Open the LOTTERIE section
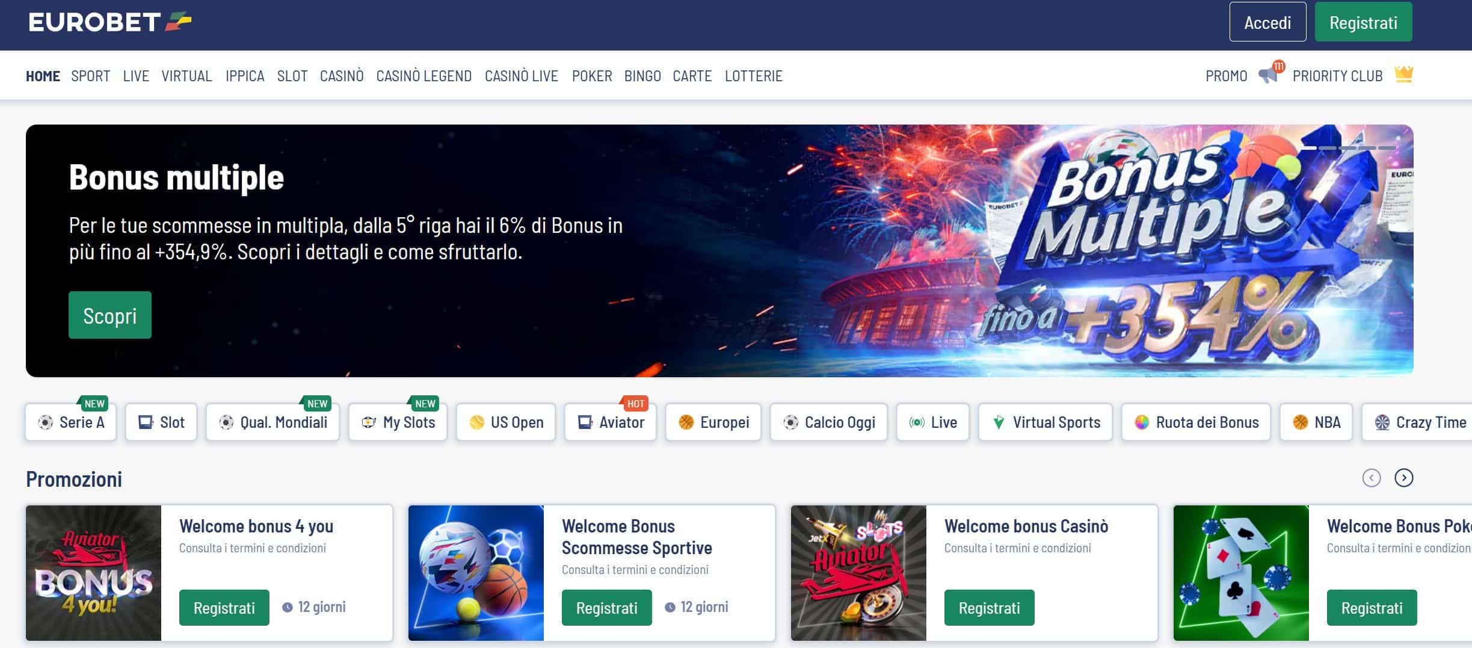The width and height of the screenshot is (1472, 648). click(x=754, y=76)
